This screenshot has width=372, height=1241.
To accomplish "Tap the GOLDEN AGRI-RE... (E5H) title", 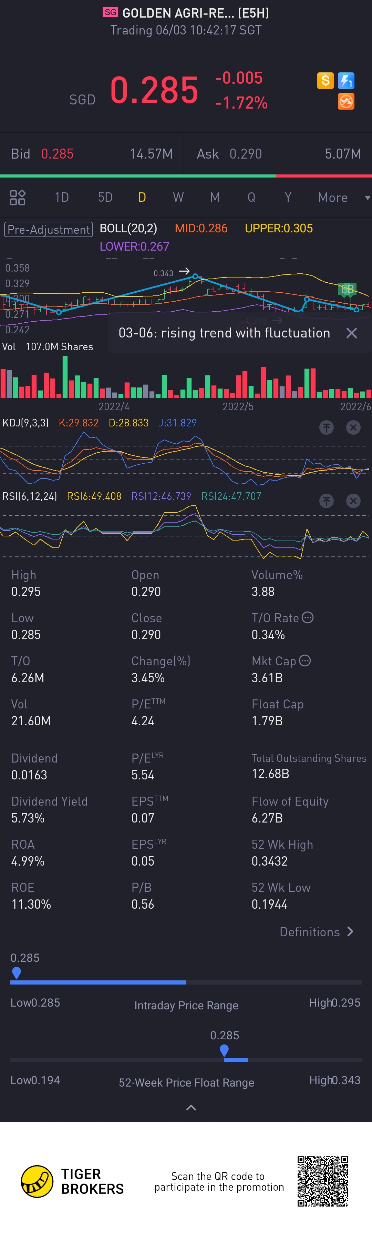I will click(x=196, y=13).
